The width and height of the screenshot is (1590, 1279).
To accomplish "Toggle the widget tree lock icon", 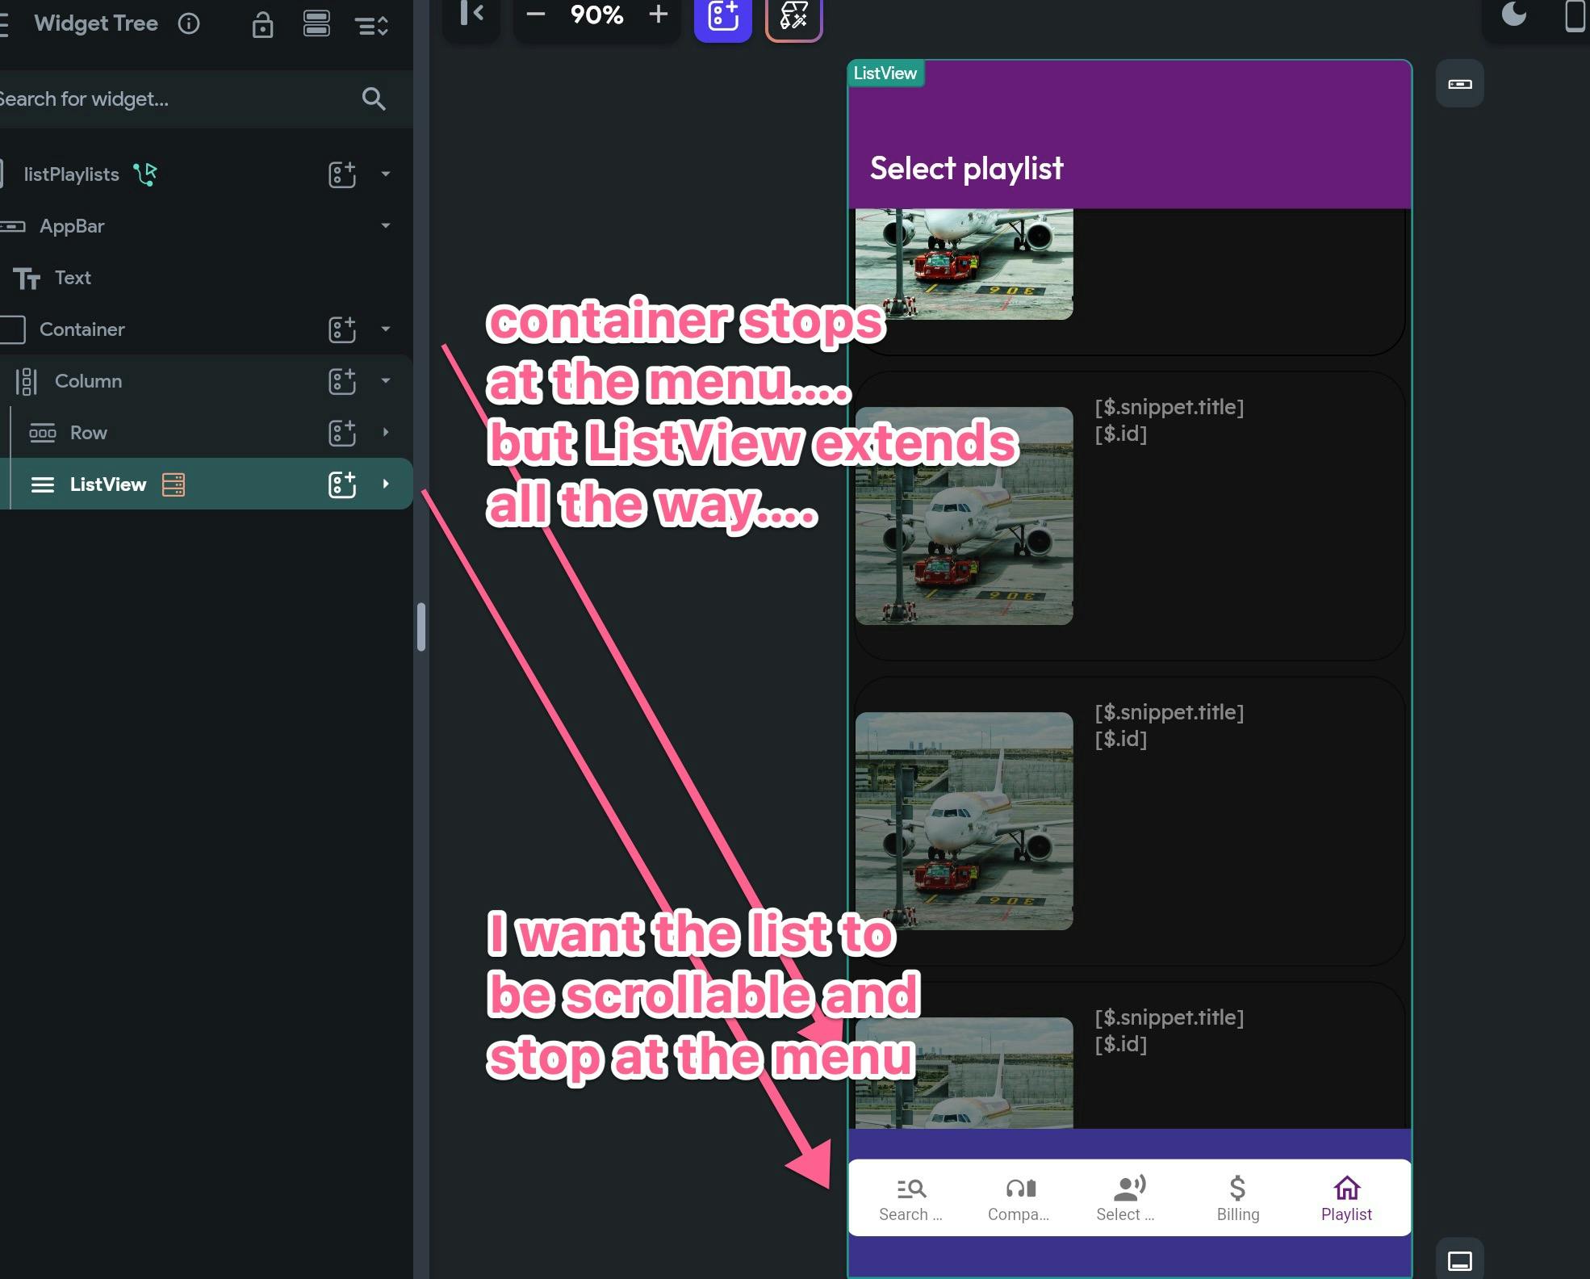I will (262, 25).
